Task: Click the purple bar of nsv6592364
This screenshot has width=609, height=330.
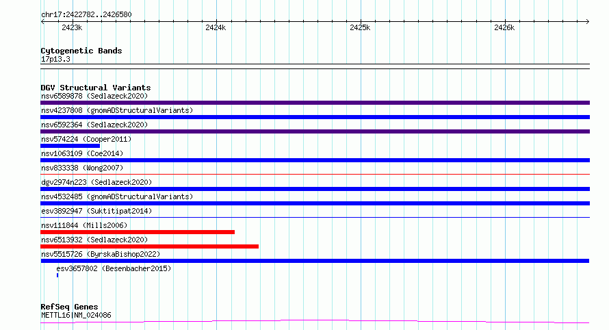Action: point(315,131)
